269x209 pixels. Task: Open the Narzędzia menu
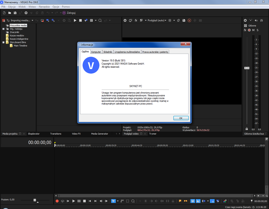point(44,7)
